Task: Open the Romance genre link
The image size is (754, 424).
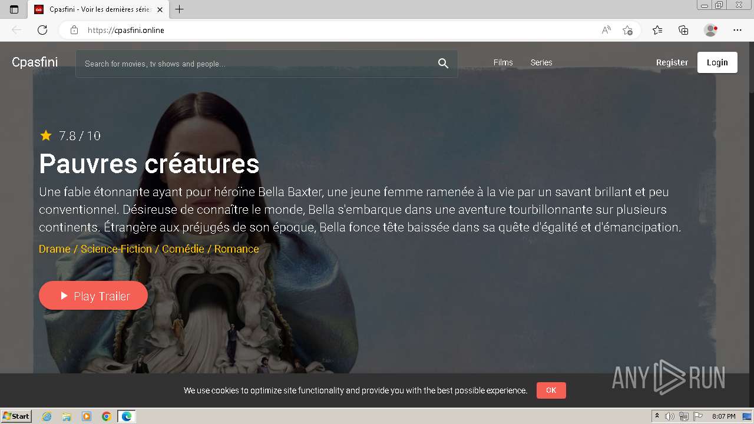Action: [x=237, y=249]
